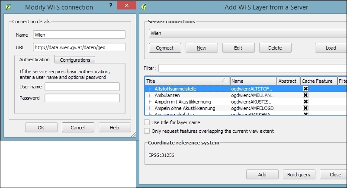The image size is (347, 188).
Task: Click the URL field with data.wien.gv.at address
Action: [79, 47]
